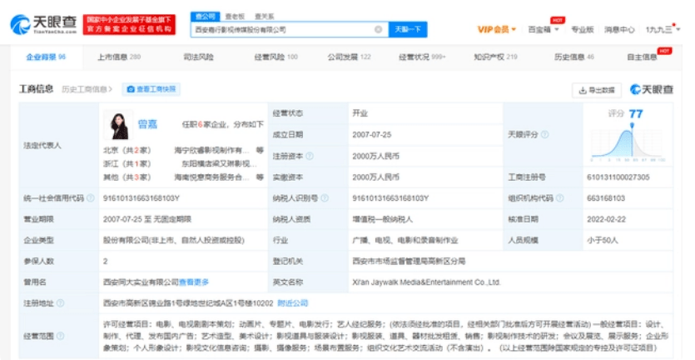The height and width of the screenshot is (360, 695).
Task: Click the red official credit agency banner
Action: click(x=129, y=24)
